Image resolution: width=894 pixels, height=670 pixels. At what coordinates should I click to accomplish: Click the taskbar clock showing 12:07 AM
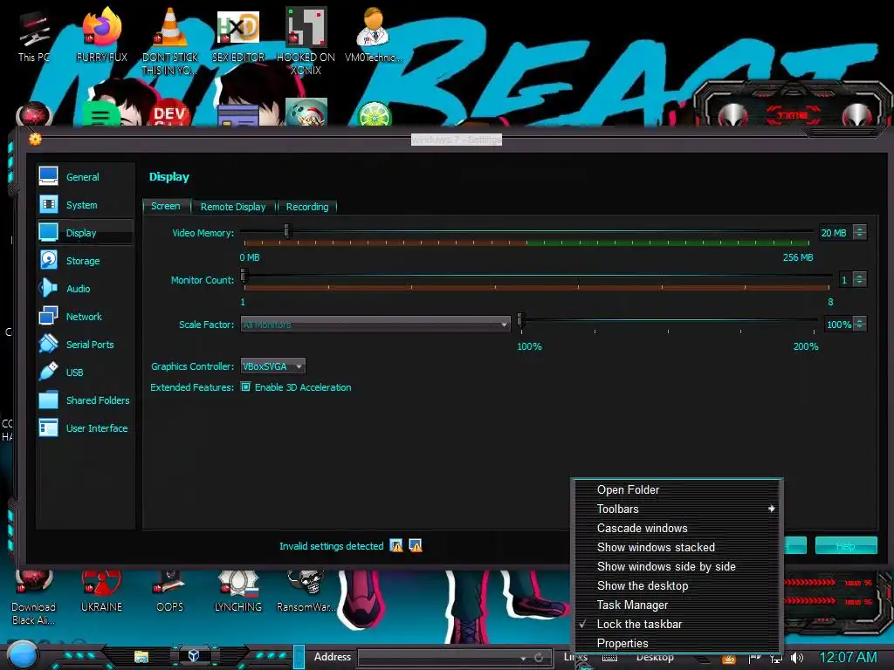848,657
